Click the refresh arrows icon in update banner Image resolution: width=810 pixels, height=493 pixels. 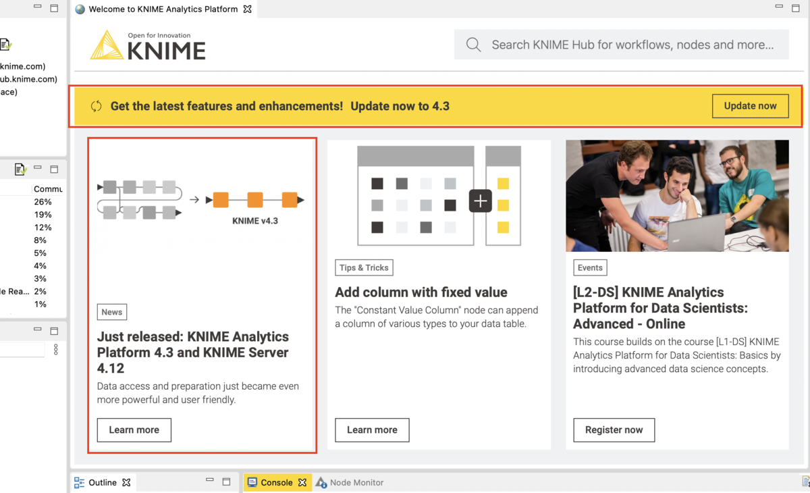97,106
